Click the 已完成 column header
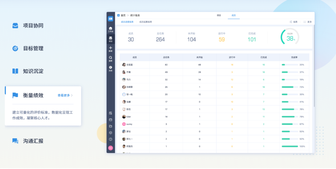The image size is (336, 169). (x=263, y=57)
